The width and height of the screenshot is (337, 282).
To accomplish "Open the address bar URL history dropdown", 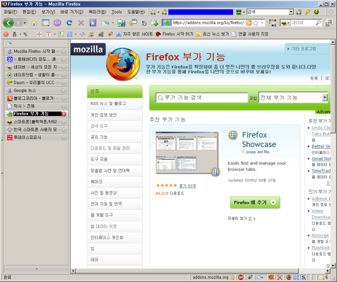I will pyautogui.click(x=262, y=23).
